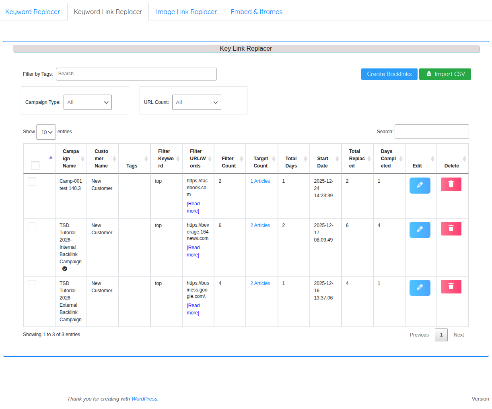This screenshot has height=409, width=492.
Task: Click pencil edit icon for External Backlink Campaign
Action: click(420, 287)
